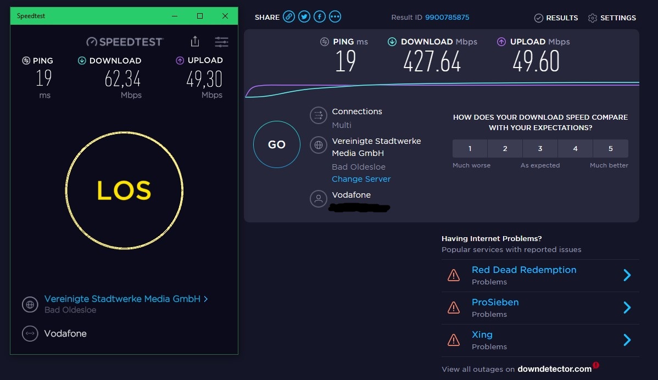Open ProSieben problems link
The height and width of the screenshot is (380, 658).
(495, 303)
